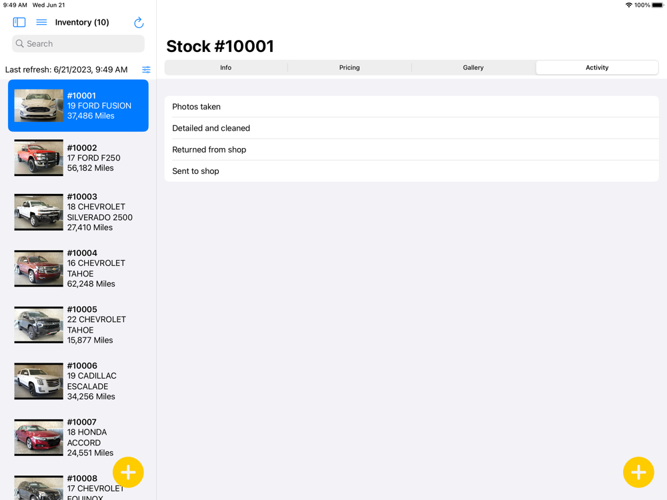Select stock #10001 Ford Fusion thumbnail
The image size is (667, 500).
(39, 105)
